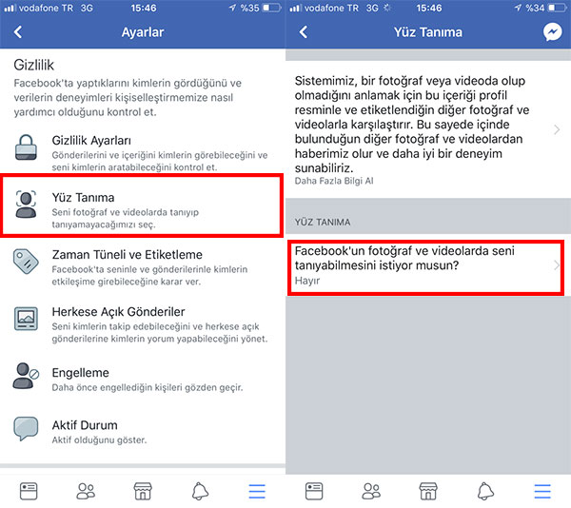The image size is (571, 508).
Task: Switch to friends tab in left bottom bar
Action: 86,491
